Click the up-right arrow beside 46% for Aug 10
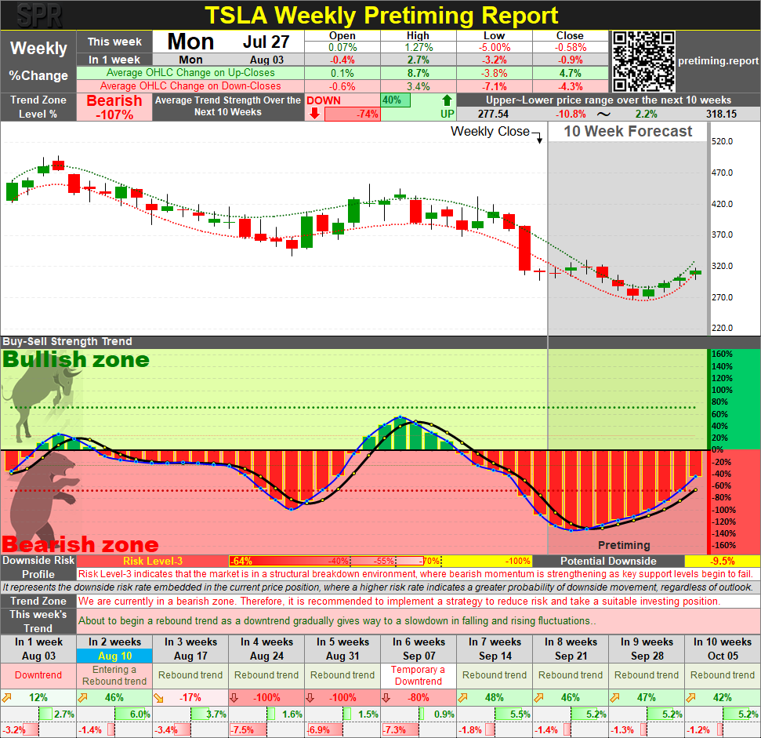 point(83,698)
